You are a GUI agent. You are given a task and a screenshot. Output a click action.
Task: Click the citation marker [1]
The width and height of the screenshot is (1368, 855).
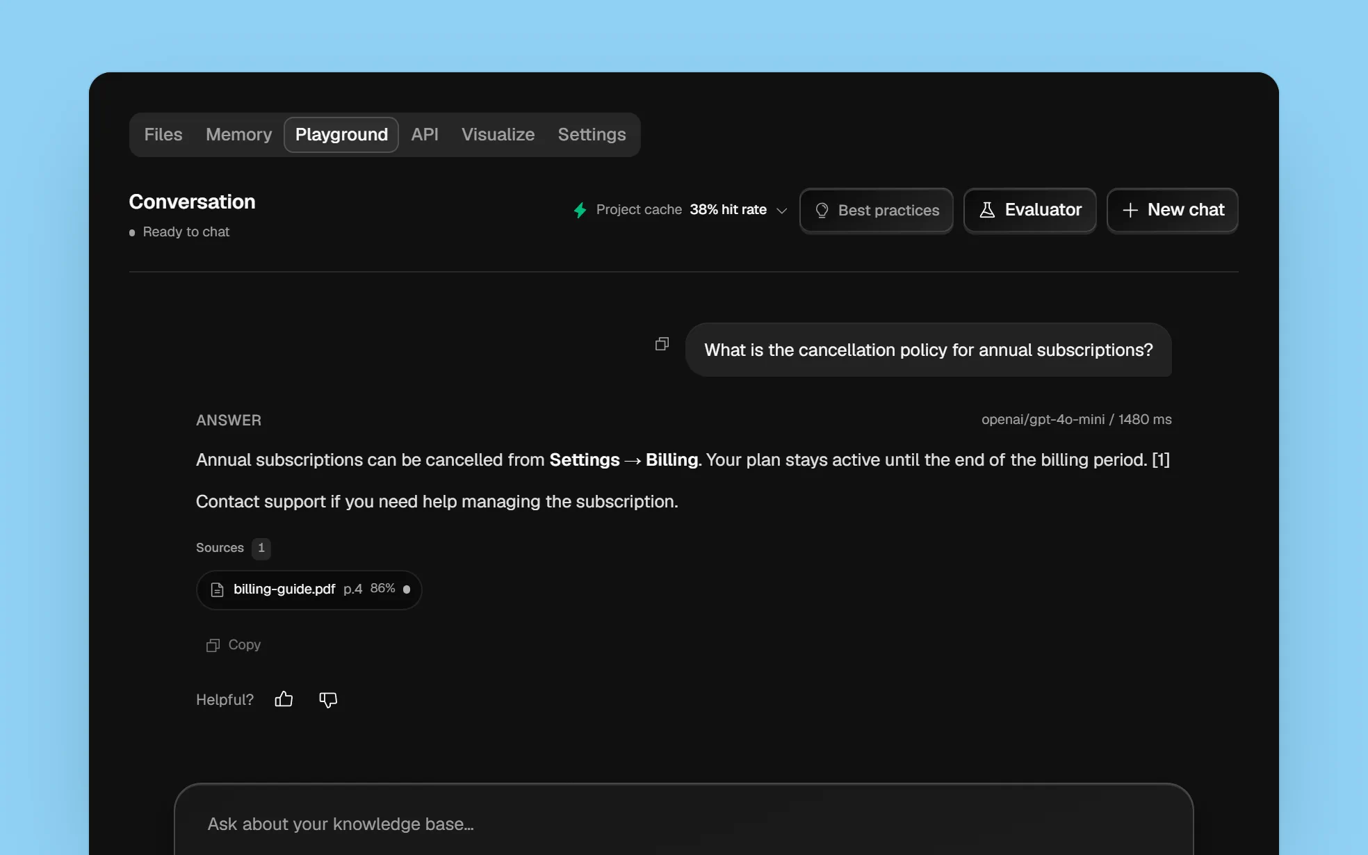(x=1161, y=459)
